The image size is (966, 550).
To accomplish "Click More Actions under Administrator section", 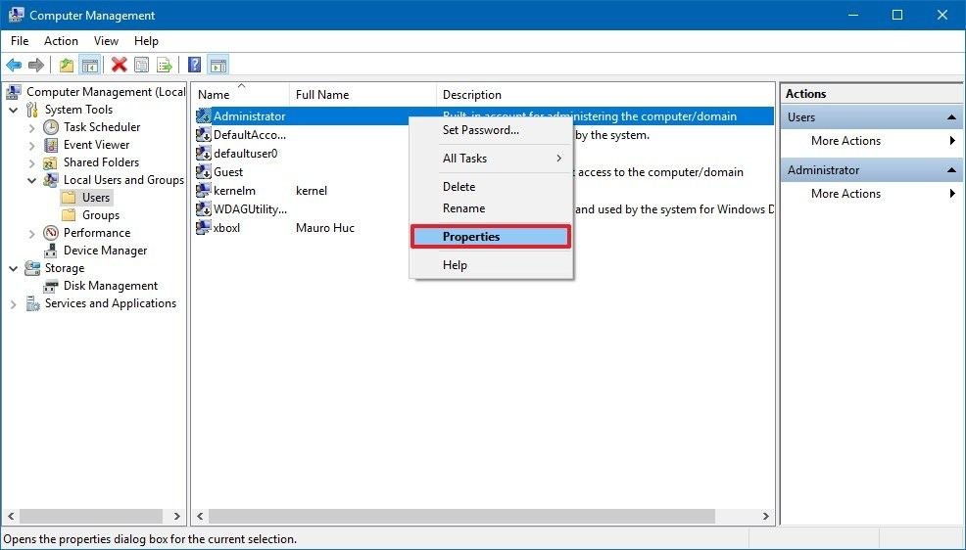I will (x=845, y=194).
